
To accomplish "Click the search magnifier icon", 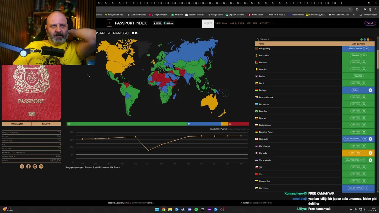I will click(258, 39).
